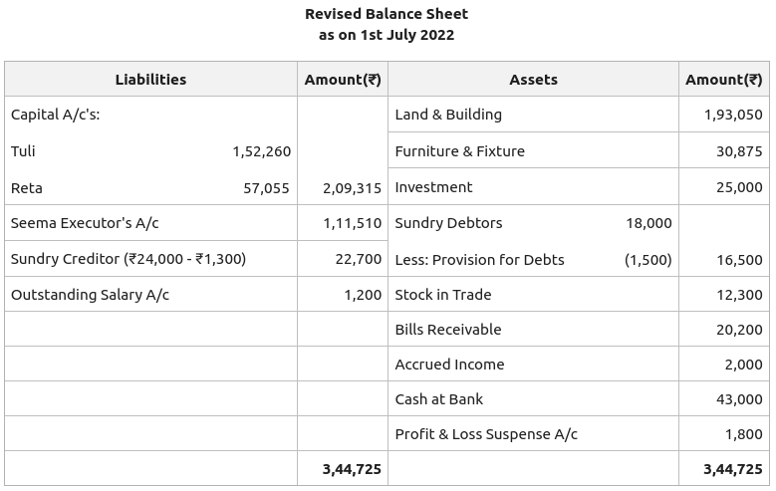Select Tuli's capital amount 1,52,260
The height and width of the screenshot is (491, 776).
click(261, 151)
